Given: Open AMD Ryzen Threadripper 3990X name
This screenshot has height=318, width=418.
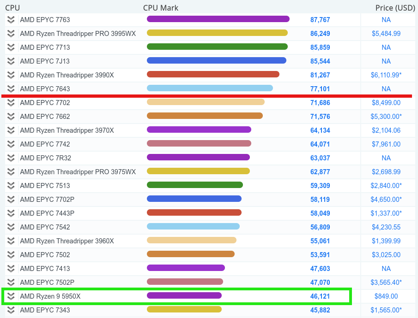Looking at the screenshot, I should coord(67,75).
